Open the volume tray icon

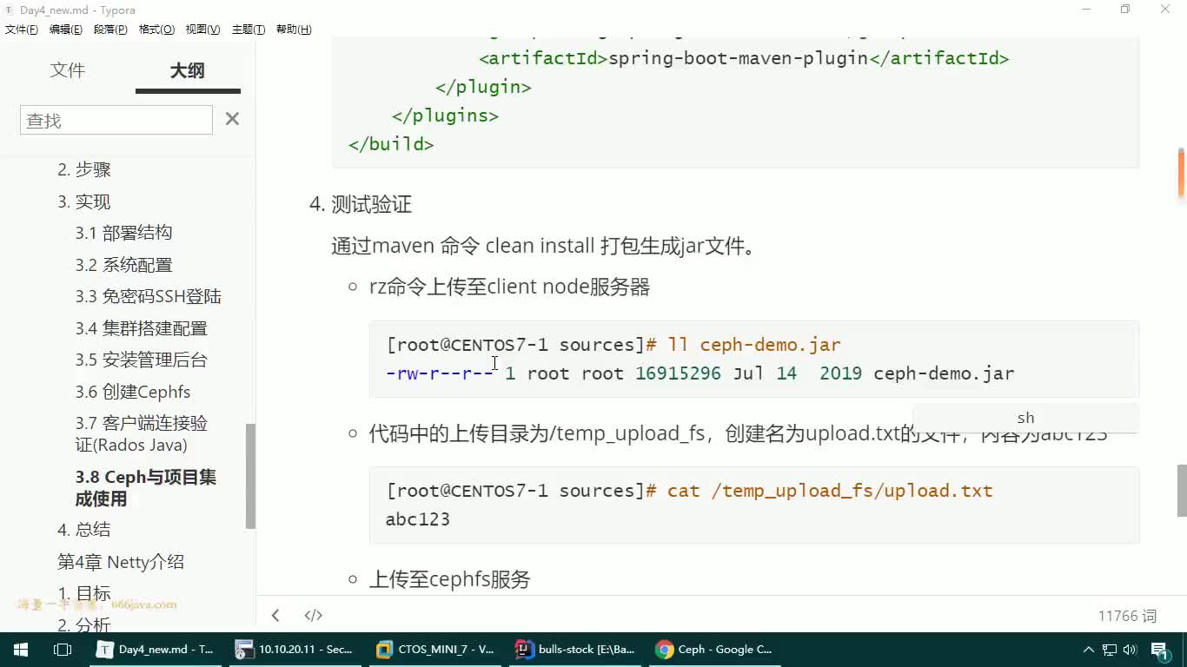coord(1131,650)
